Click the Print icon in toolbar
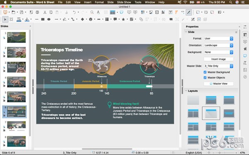 point(37,12)
